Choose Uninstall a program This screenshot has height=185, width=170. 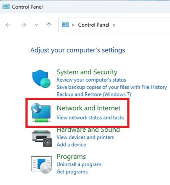pyautogui.click(x=79, y=164)
